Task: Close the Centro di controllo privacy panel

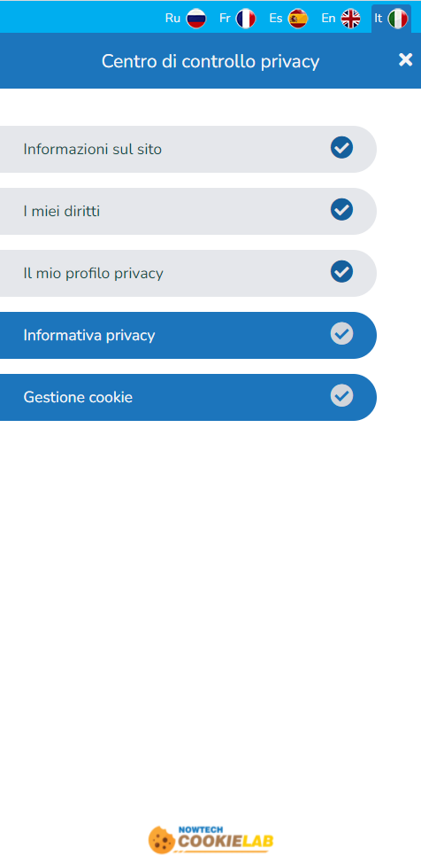Action: click(x=406, y=59)
